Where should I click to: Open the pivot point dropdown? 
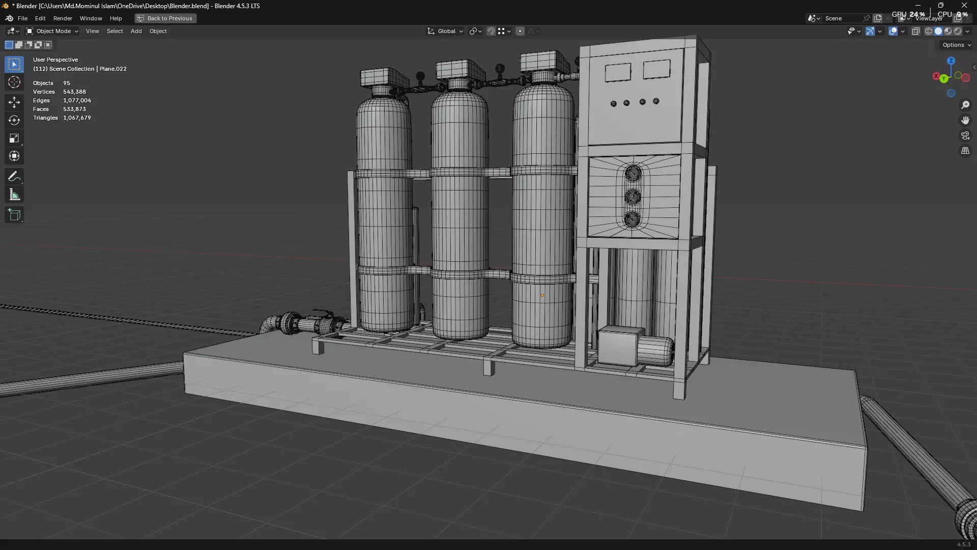tap(475, 31)
